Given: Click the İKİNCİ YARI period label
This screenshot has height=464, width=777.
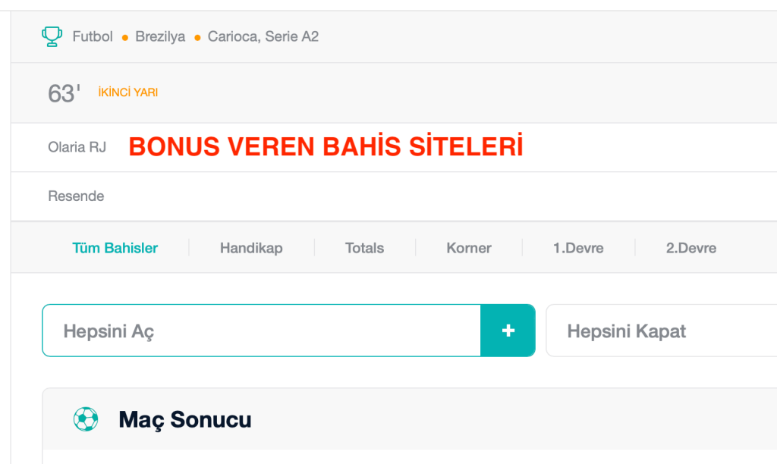Looking at the screenshot, I should [128, 92].
